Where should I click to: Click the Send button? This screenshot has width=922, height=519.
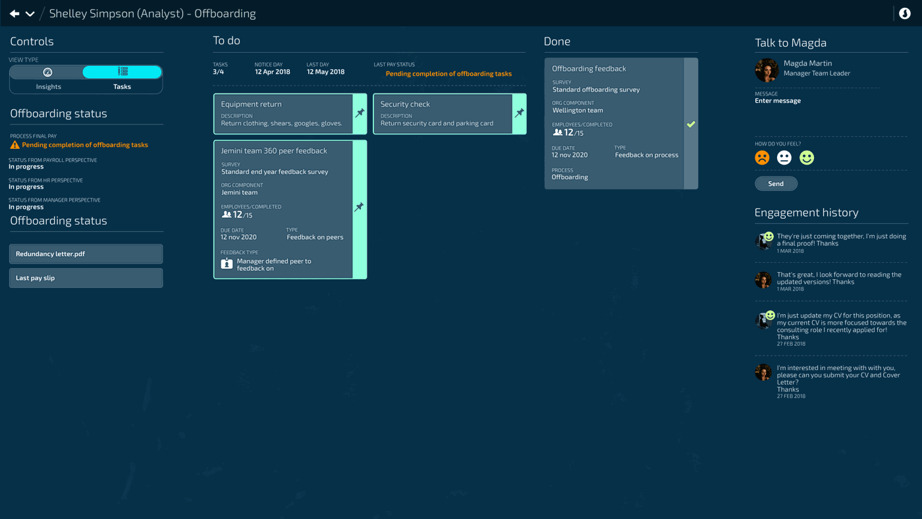(x=776, y=184)
